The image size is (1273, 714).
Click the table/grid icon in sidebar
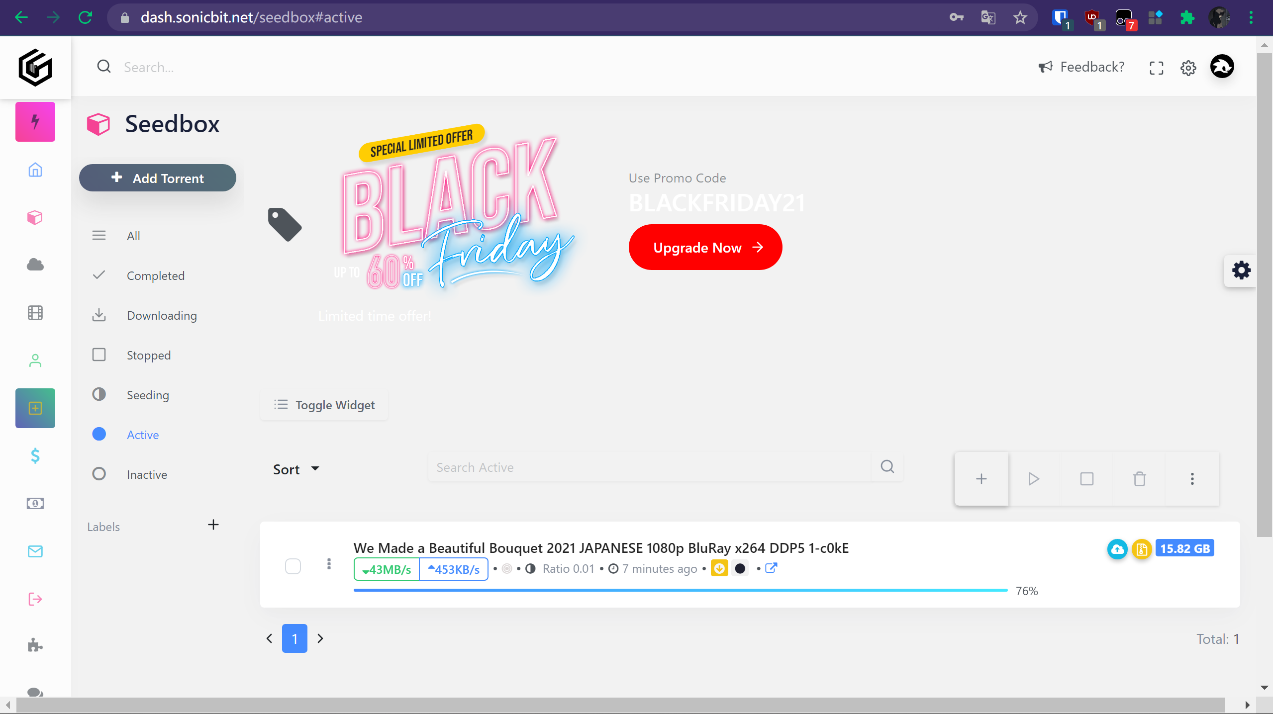pyautogui.click(x=35, y=313)
